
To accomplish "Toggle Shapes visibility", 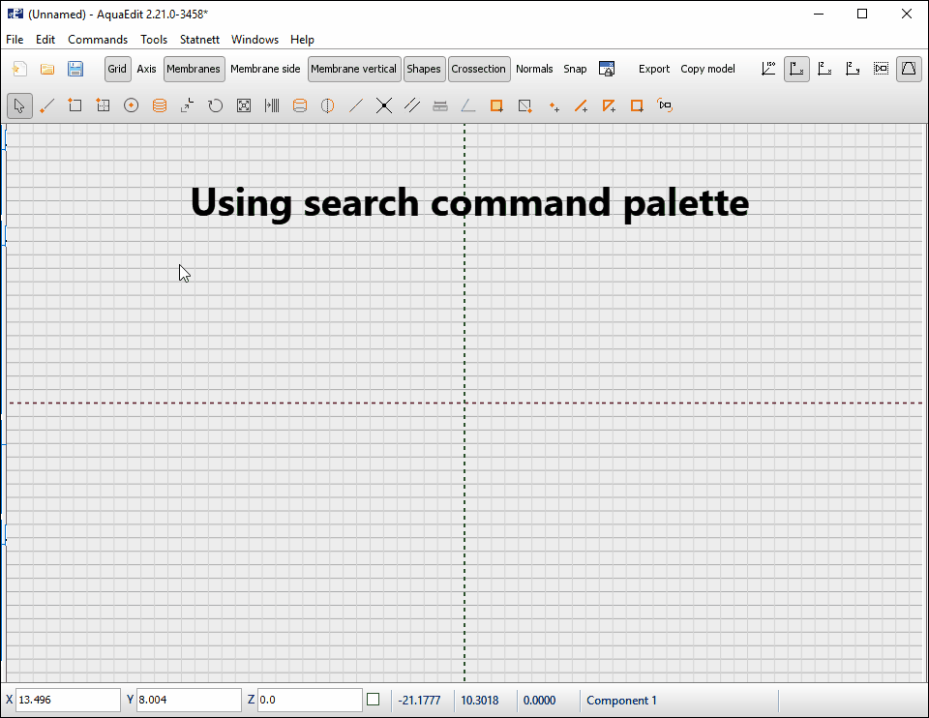I will (424, 69).
